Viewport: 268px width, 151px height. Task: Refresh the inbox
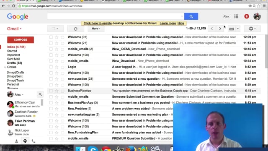[x=75, y=29]
